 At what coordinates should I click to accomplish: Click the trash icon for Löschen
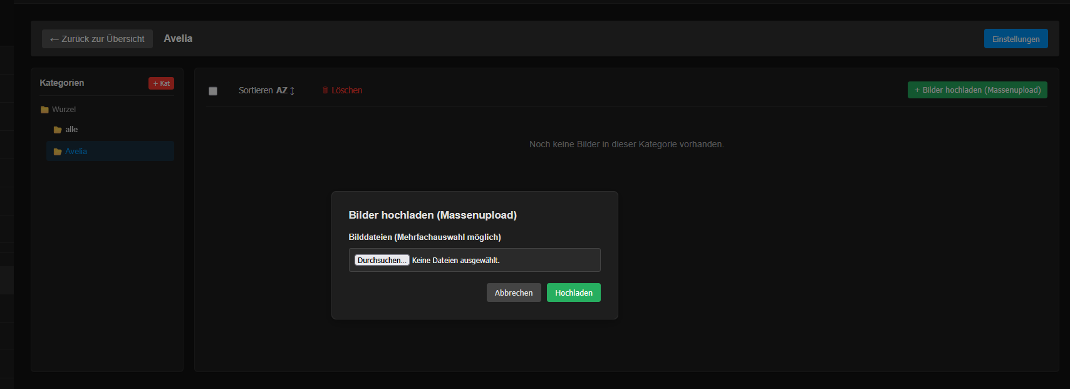[325, 90]
